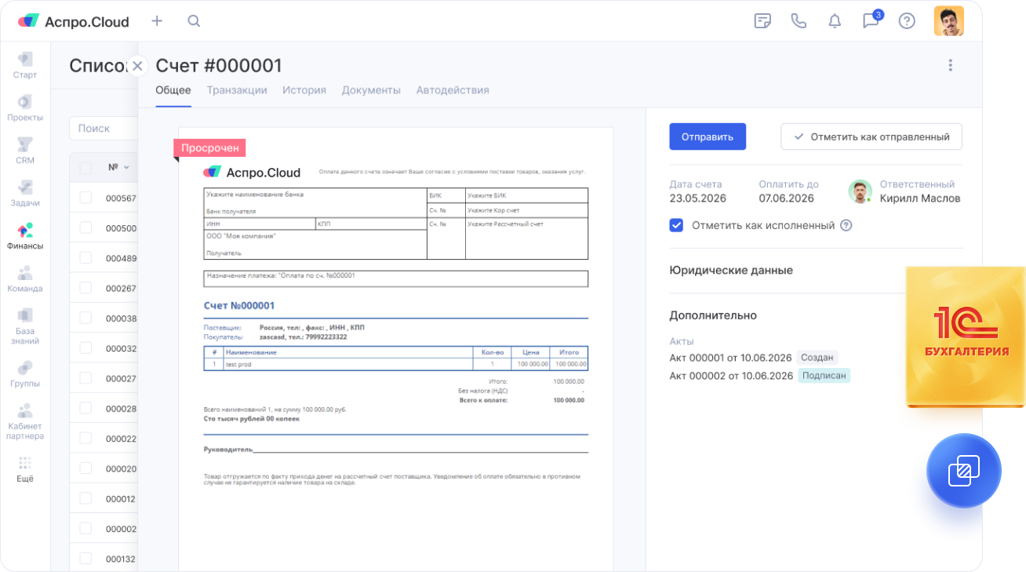Click the search magnifier icon
This screenshot has height=572, width=1026.
click(194, 21)
